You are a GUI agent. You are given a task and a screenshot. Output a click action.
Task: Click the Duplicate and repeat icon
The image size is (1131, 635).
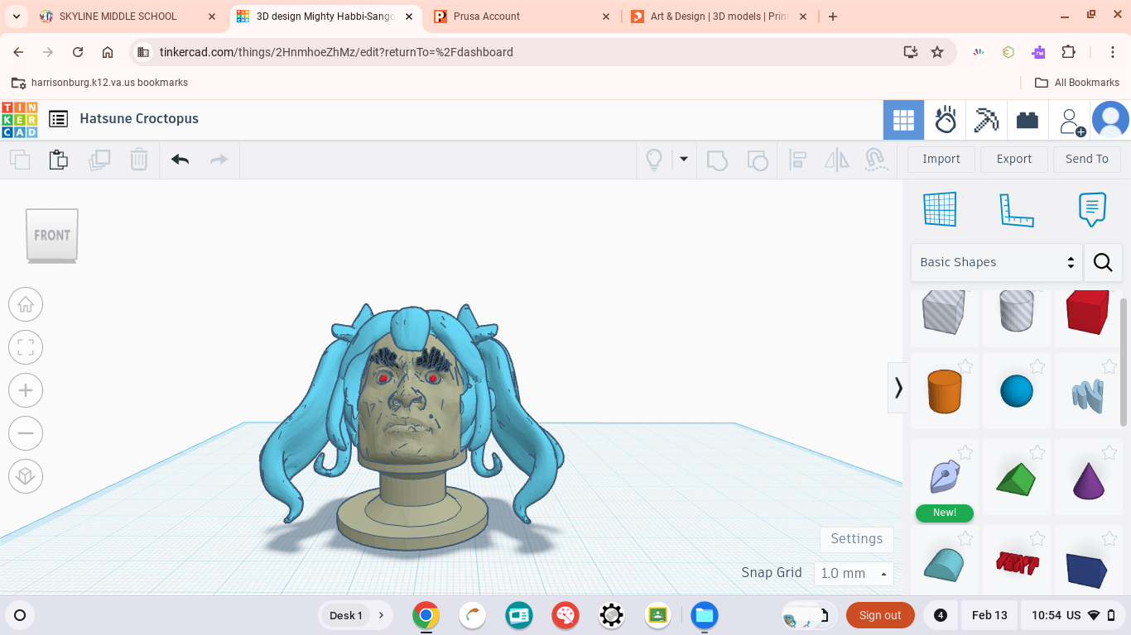click(x=99, y=160)
